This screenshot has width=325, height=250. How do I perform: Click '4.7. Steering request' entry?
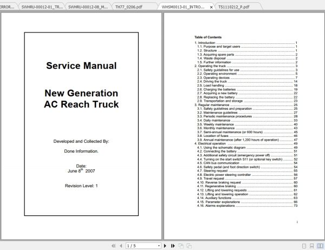(248, 171)
